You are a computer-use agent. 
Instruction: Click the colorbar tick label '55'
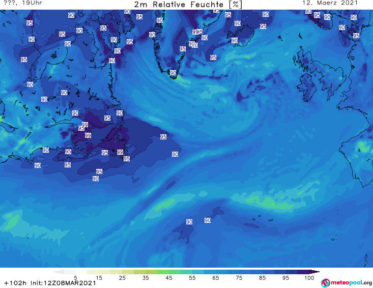tap(192, 278)
